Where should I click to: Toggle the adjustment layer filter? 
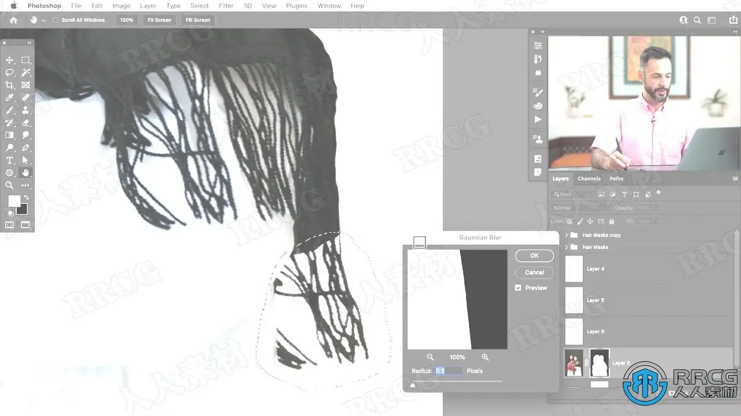click(x=613, y=195)
